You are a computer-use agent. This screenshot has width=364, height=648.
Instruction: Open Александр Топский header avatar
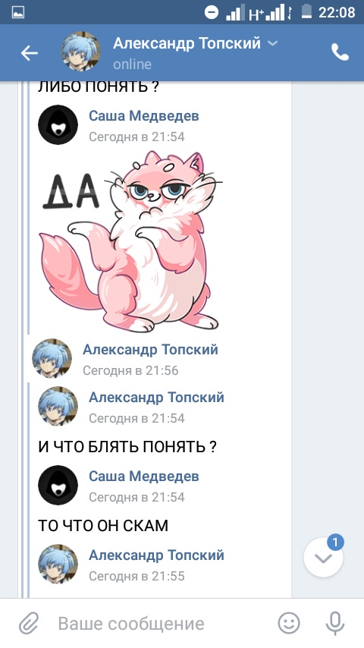point(81,52)
